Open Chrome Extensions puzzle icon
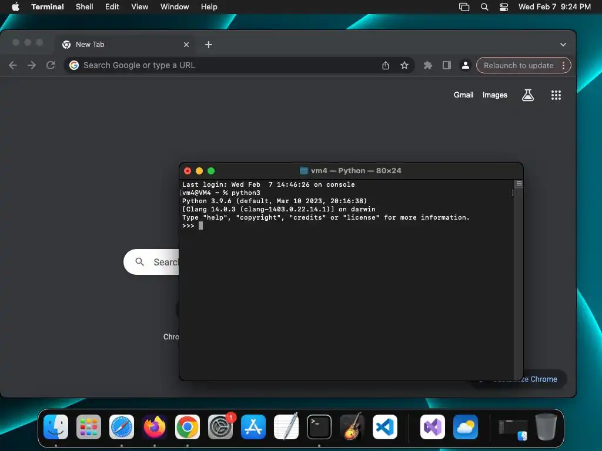Image resolution: width=602 pixels, height=451 pixels. 428,66
